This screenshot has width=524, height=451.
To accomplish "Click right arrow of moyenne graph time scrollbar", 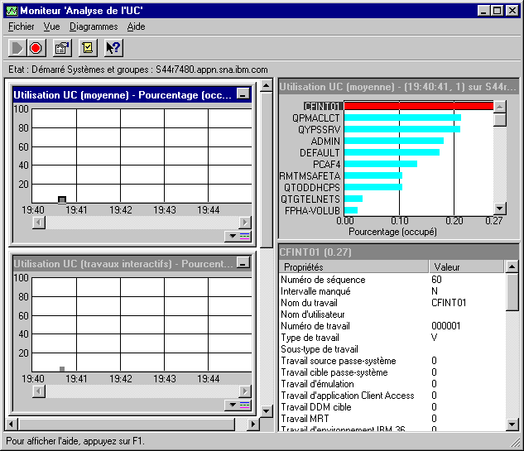I will (245, 222).
